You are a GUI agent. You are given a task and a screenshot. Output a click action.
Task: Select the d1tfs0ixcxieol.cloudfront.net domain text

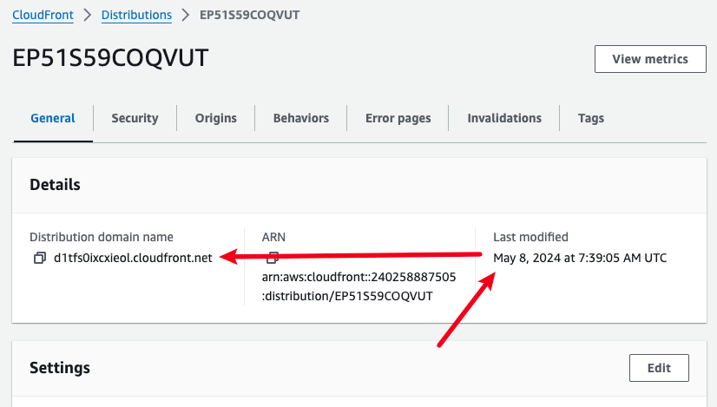[x=133, y=258]
